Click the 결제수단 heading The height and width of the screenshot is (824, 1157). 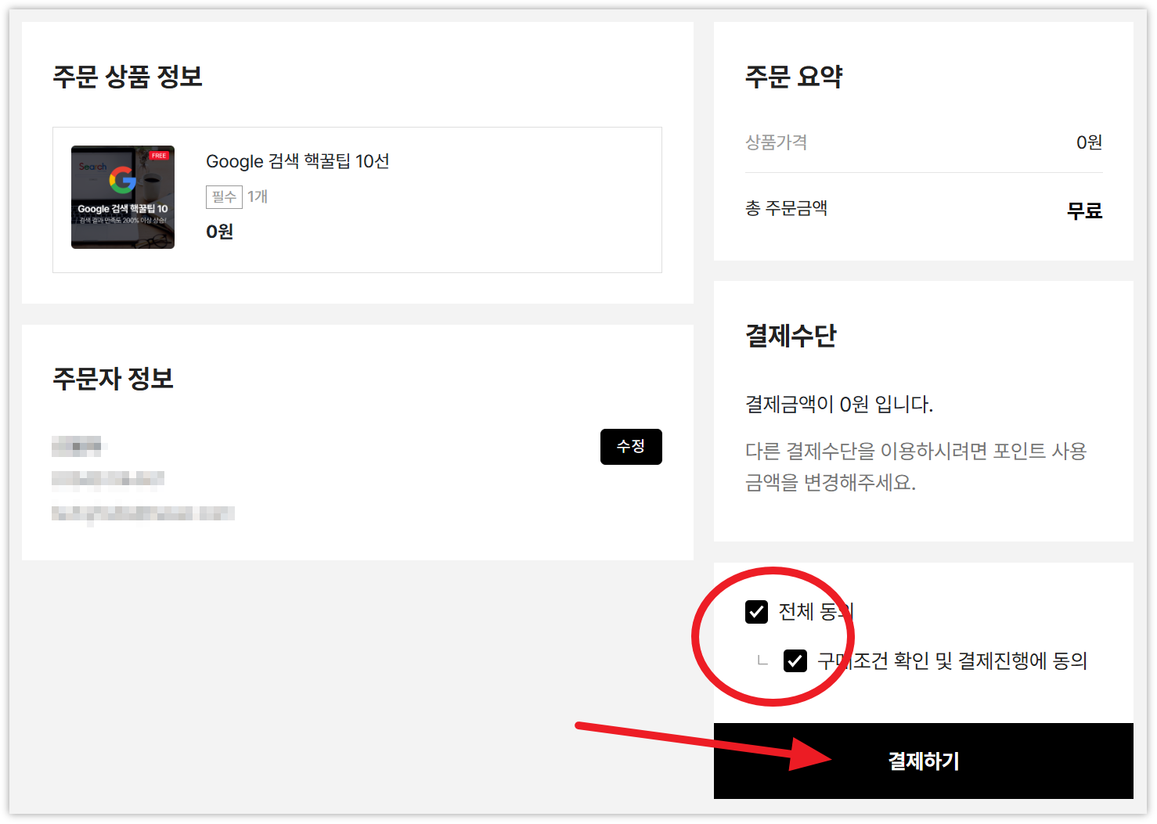tap(791, 336)
